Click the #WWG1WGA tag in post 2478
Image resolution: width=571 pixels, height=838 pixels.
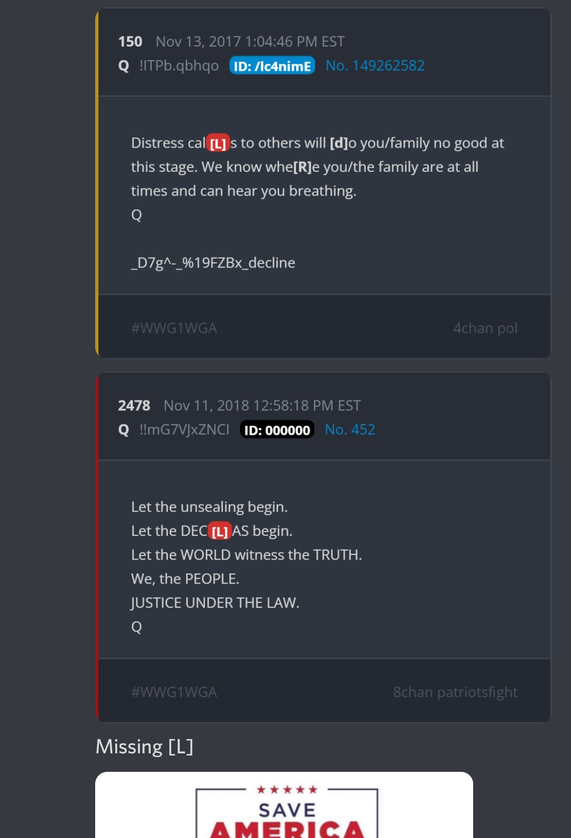pos(174,692)
